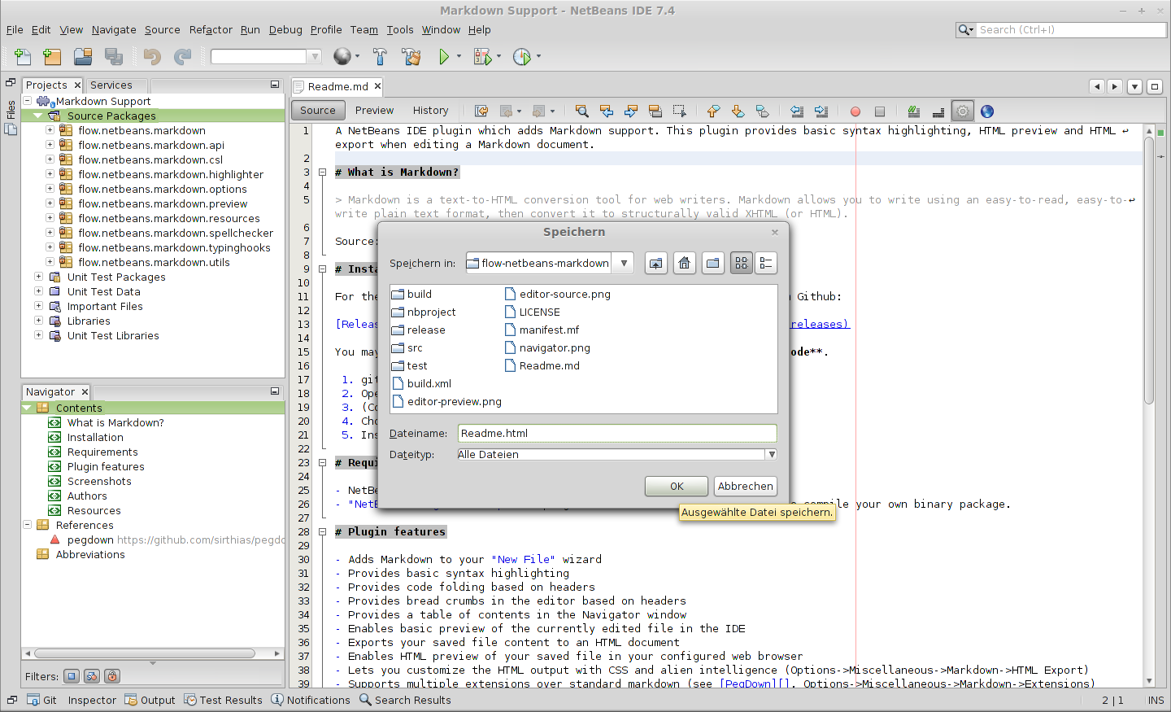Click OK button in Speichern dialog

pos(677,486)
